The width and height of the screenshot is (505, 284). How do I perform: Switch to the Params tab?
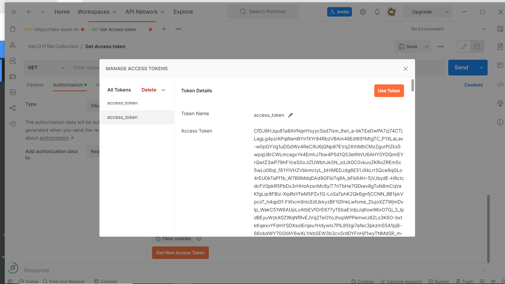35,85
